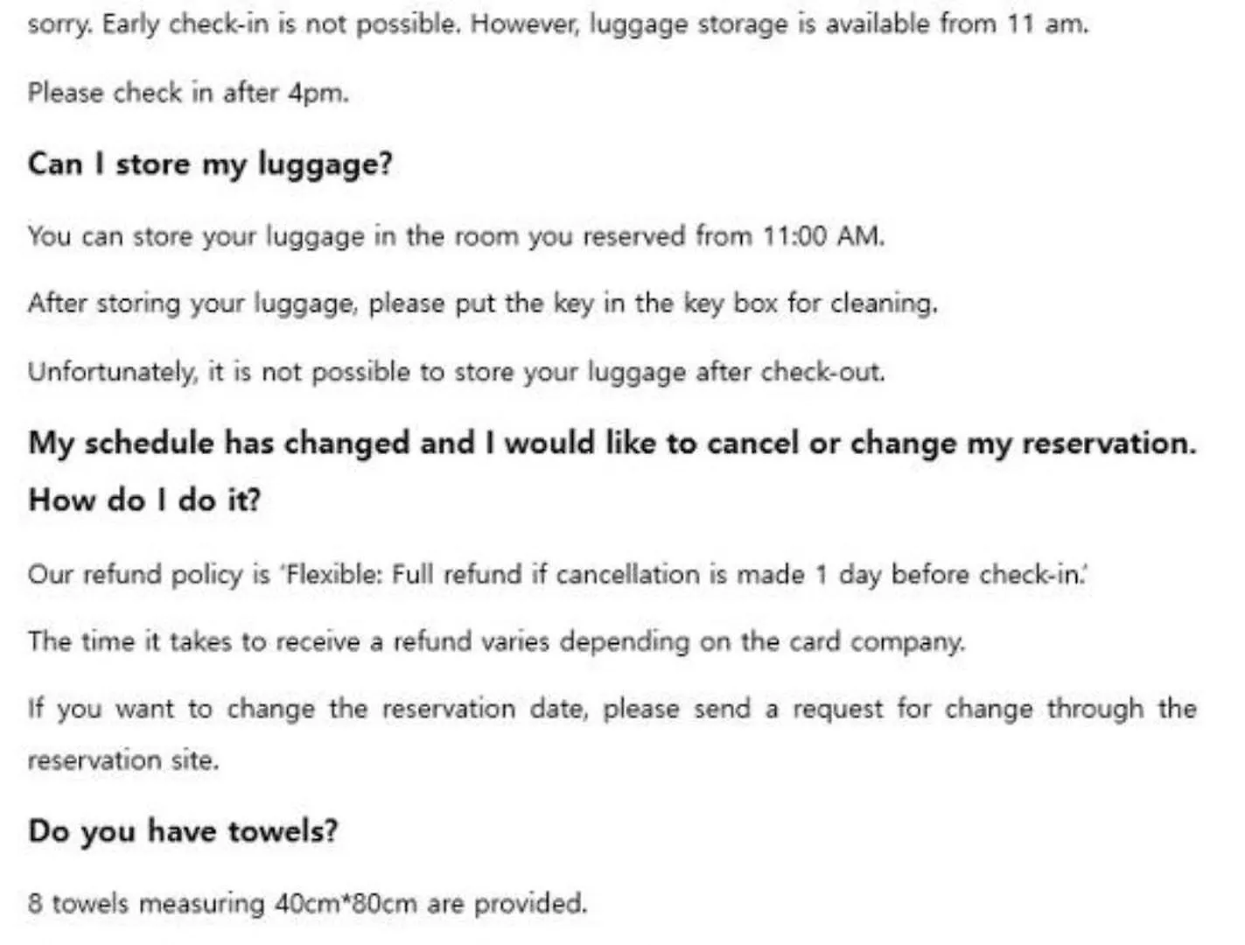Click the '11:00 AM' time text
The image size is (1245, 945).
click(x=823, y=235)
